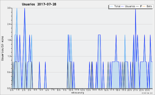Click the 0.0 y-axis value
The height and width of the screenshot is (95, 155).
(x=9, y=88)
